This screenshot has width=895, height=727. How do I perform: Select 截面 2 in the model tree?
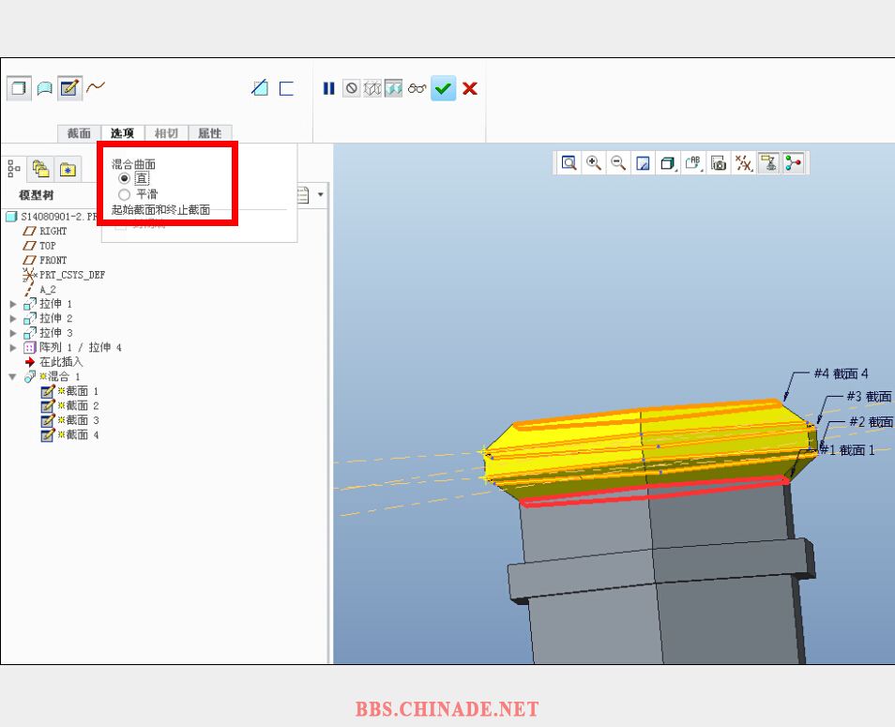point(69,406)
